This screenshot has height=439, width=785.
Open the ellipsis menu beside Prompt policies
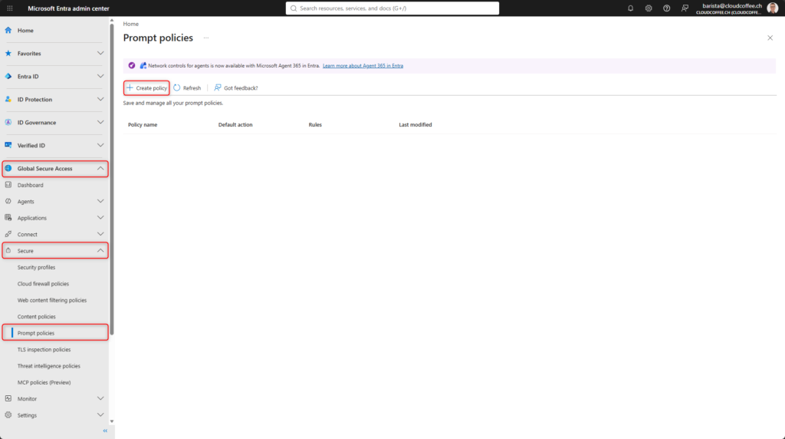(205, 38)
